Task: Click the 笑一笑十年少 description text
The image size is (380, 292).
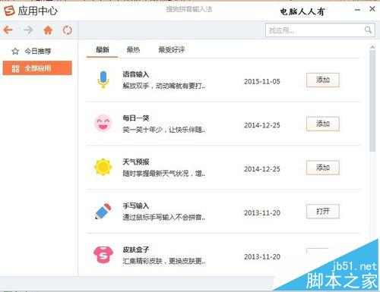Action: coord(164,130)
